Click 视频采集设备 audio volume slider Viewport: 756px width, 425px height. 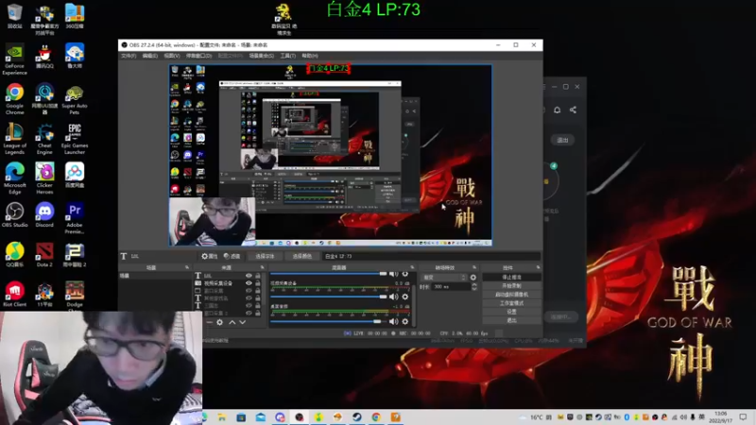click(328, 297)
